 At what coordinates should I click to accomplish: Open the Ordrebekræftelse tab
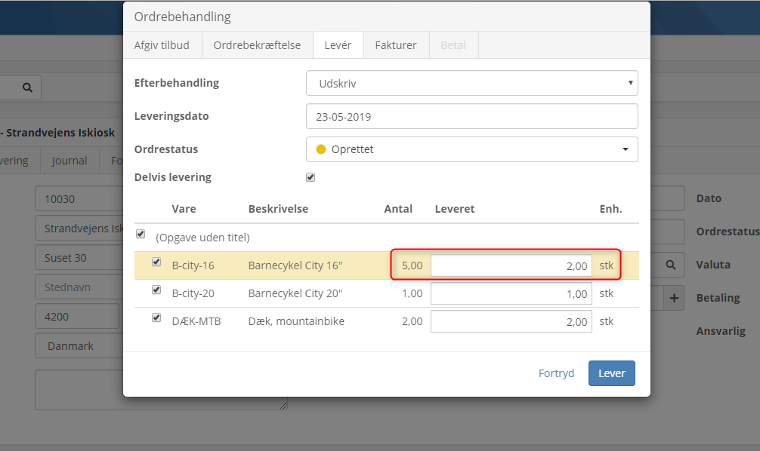pos(257,45)
